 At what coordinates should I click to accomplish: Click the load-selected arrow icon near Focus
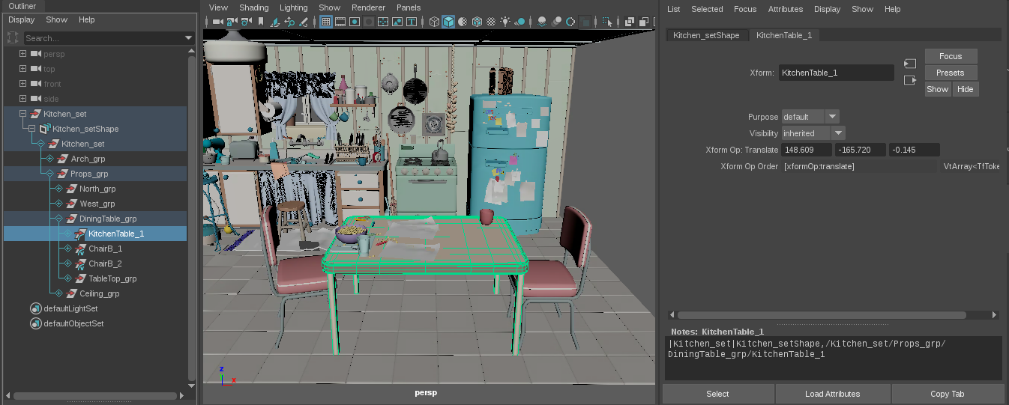910,64
